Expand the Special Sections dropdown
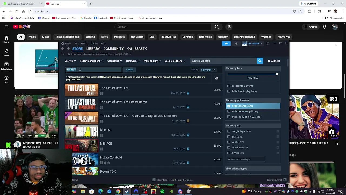346x195 pixels. [175, 61]
